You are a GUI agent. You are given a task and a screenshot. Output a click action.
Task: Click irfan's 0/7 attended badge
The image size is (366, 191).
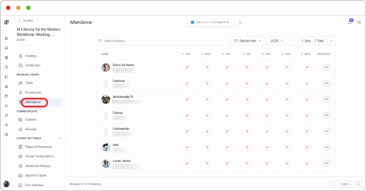pos(327,147)
